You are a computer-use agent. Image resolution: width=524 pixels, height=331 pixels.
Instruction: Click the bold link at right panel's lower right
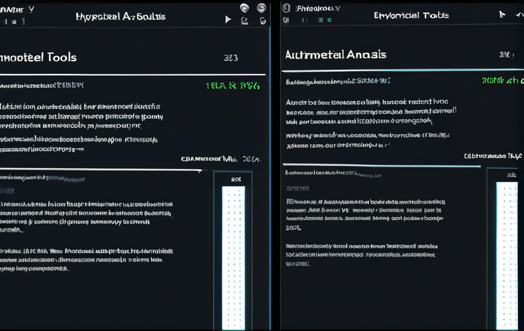click(x=493, y=156)
